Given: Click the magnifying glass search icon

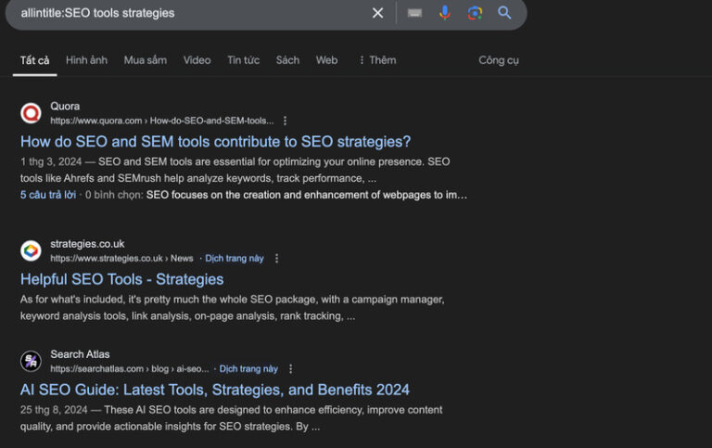Looking at the screenshot, I should [x=504, y=13].
